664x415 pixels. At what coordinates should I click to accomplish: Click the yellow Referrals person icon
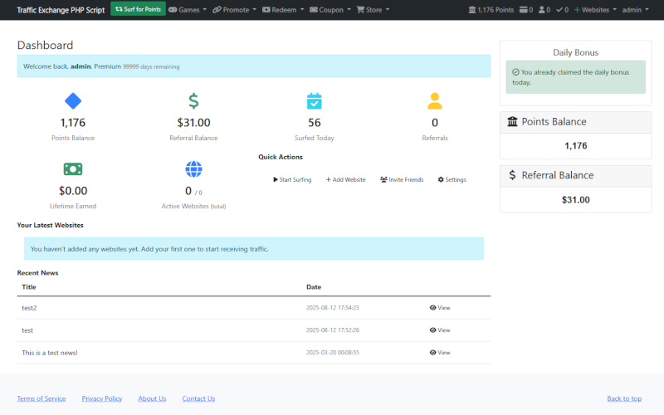[435, 101]
